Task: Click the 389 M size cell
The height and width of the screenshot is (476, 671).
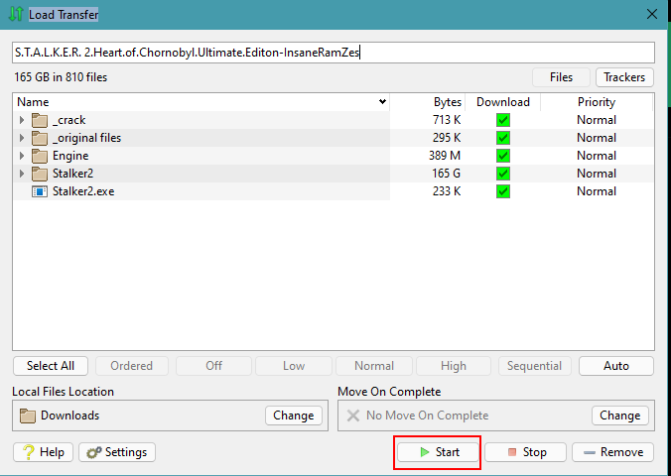Action: click(x=445, y=156)
